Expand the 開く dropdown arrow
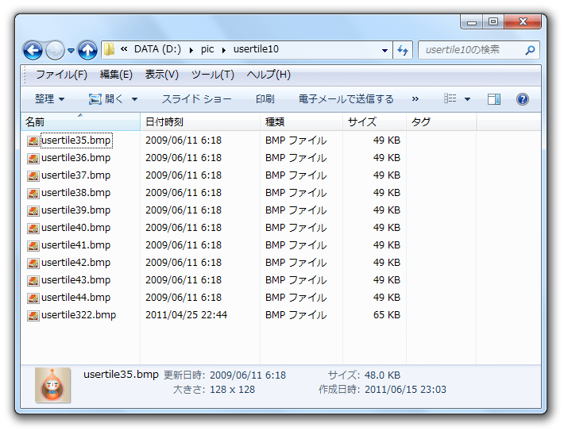This screenshot has height=431, width=564. pos(134,99)
